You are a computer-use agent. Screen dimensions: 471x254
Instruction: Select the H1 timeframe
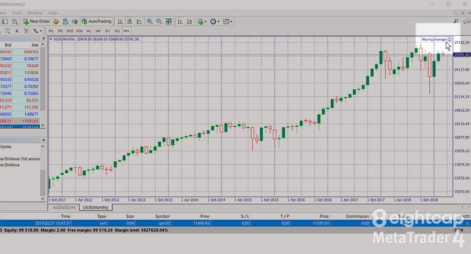[89, 31]
